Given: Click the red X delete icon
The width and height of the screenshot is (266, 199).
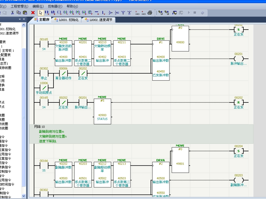Looking at the screenshot, I should [33, 13].
